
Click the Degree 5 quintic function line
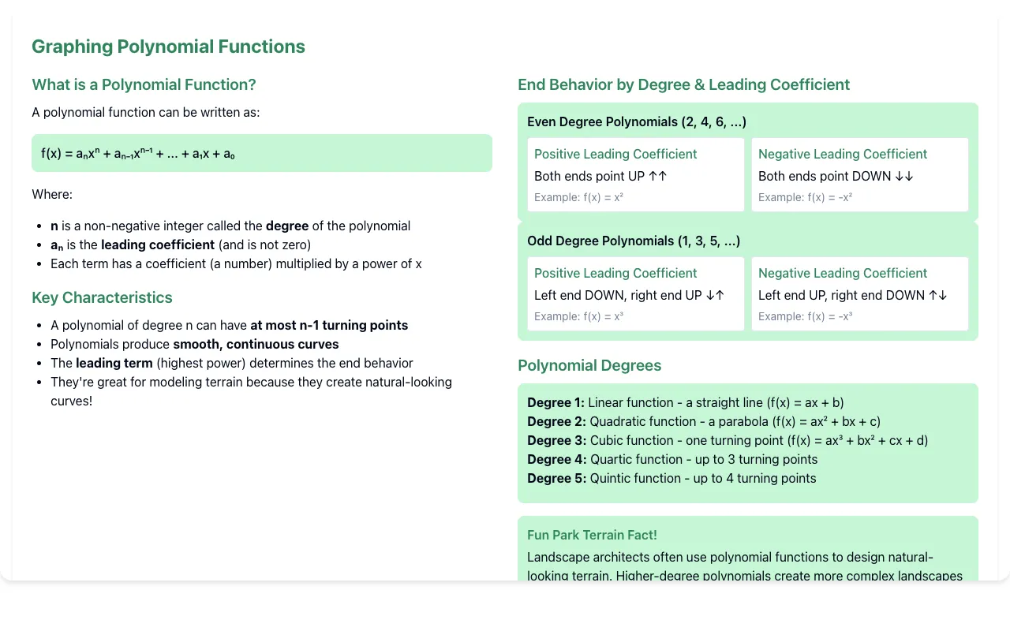coord(671,478)
